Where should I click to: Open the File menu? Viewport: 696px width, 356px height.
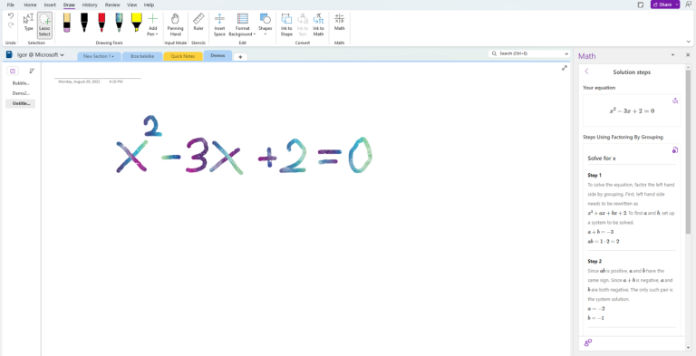tap(11, 5)
